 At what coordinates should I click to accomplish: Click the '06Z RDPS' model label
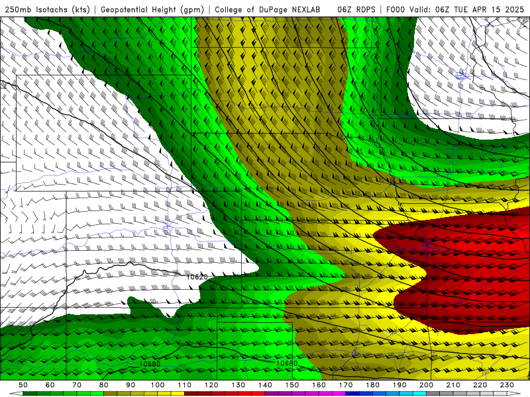pyautogui.click(x=356, y=9)
